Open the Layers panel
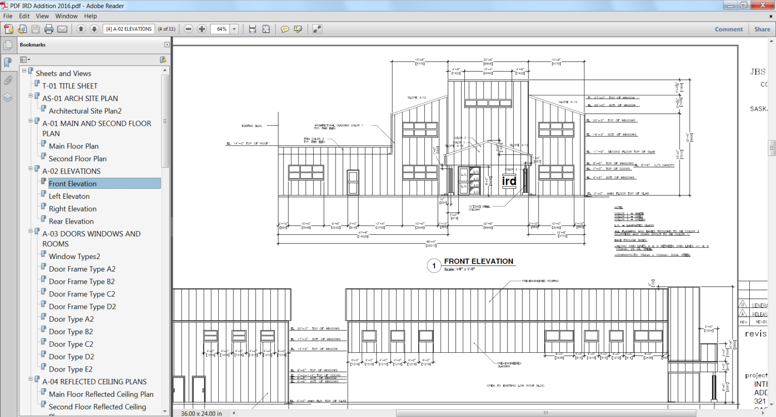Viewport: 776px width, 417px height. tap(8, 97)
